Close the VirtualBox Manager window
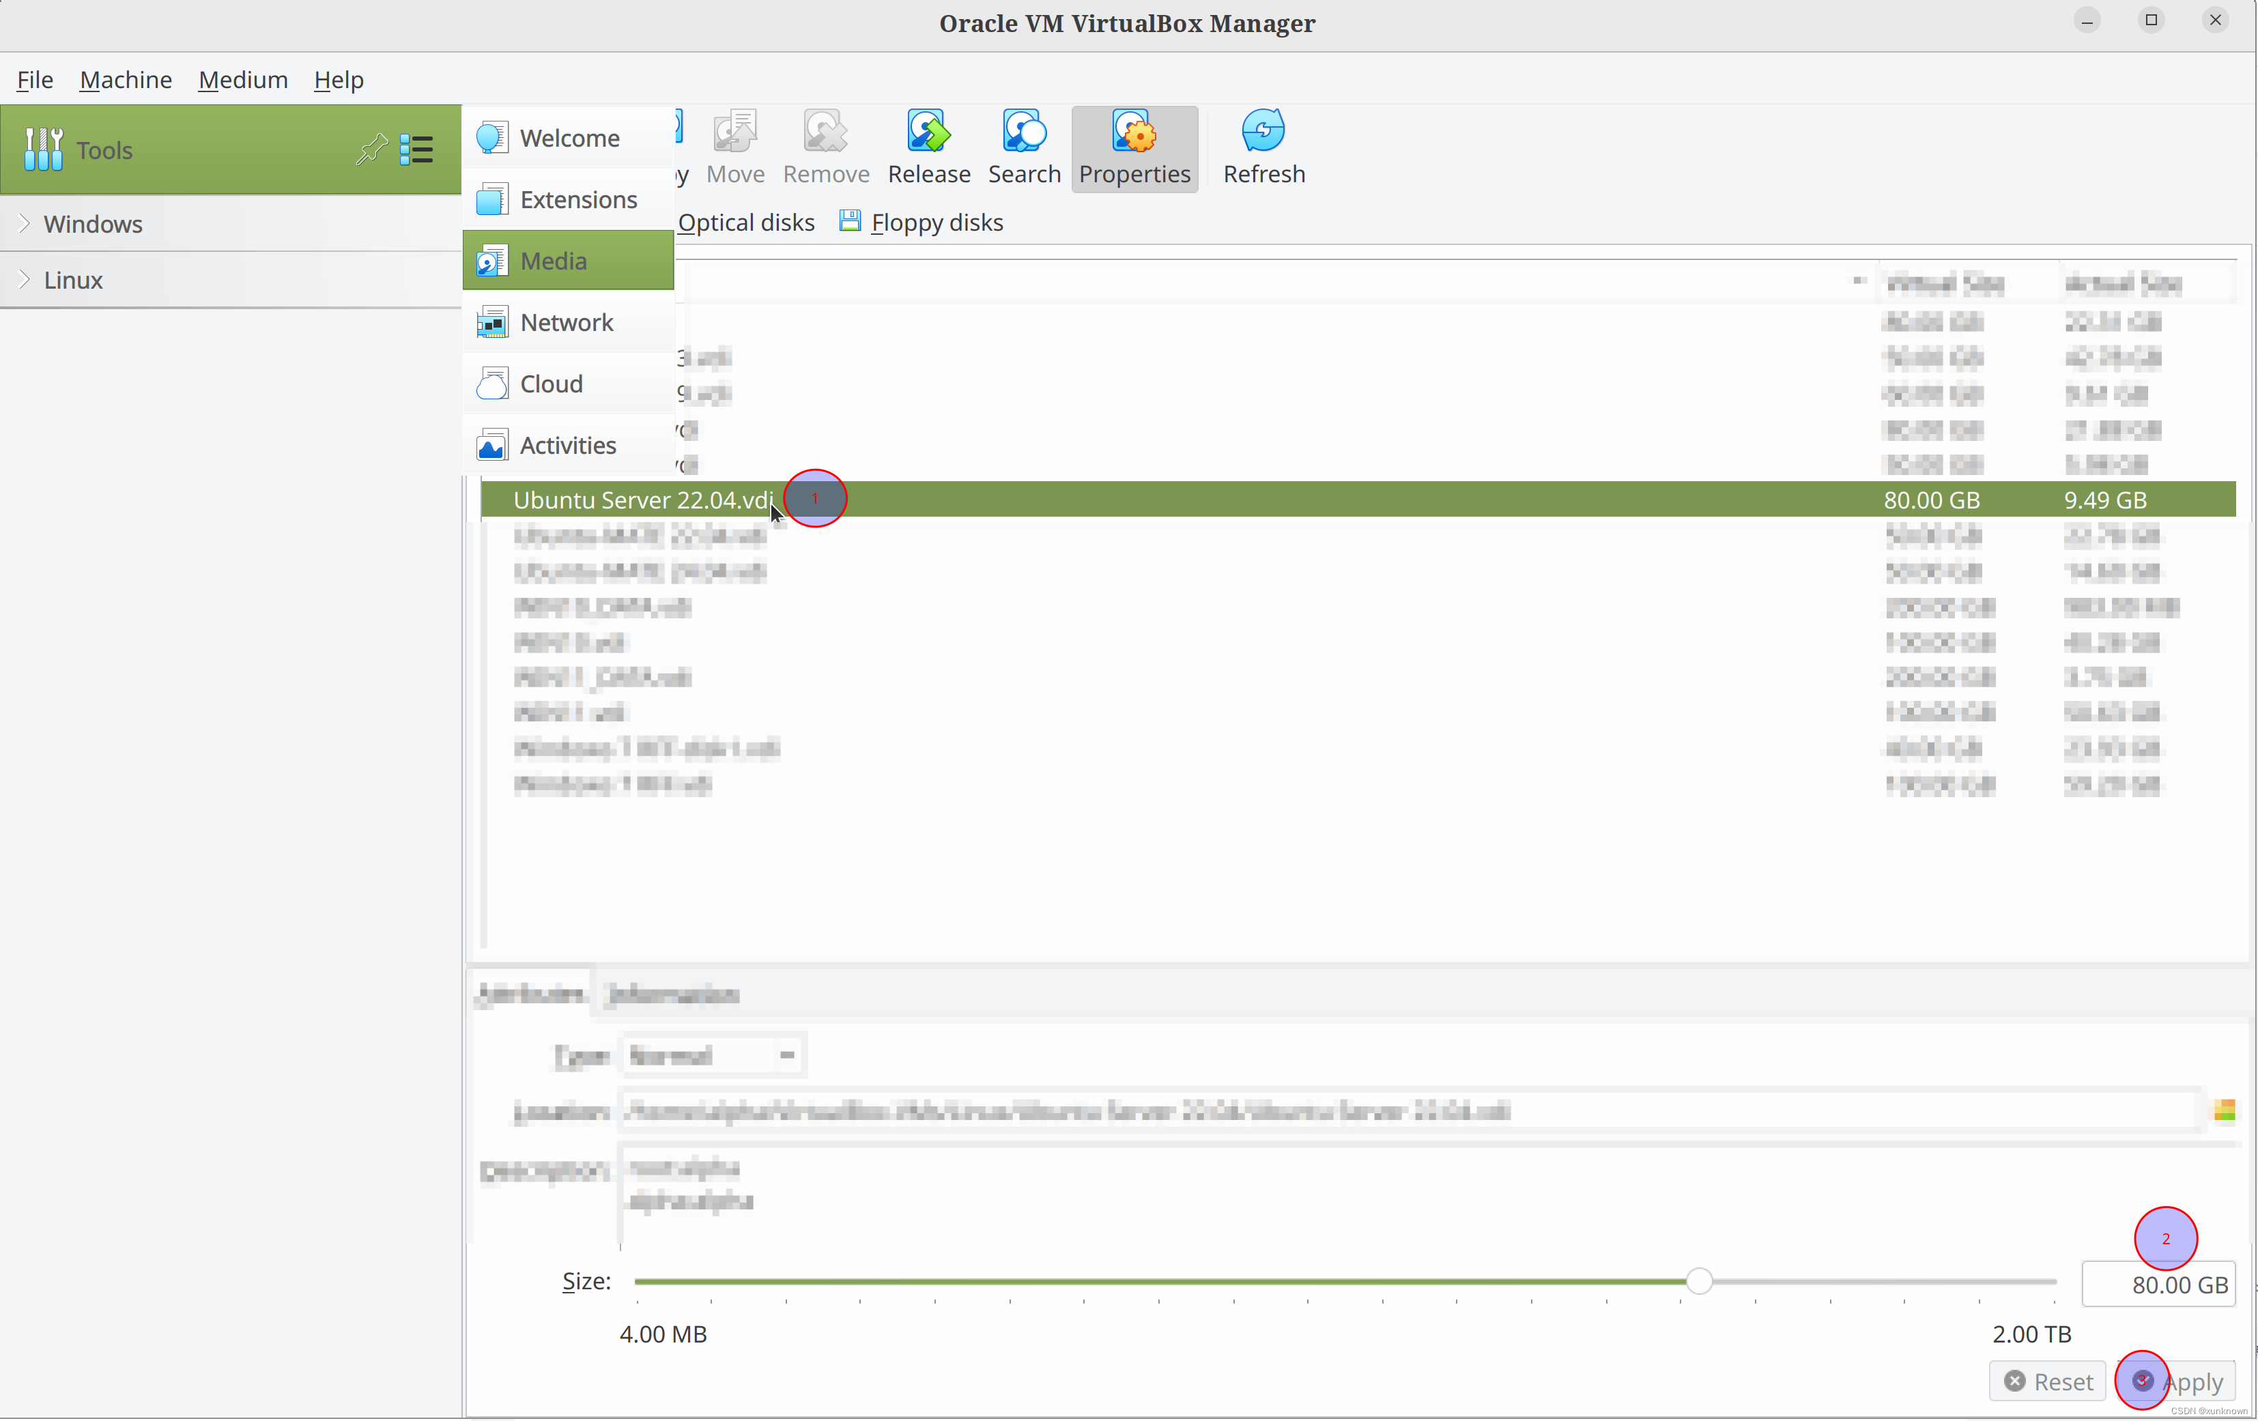2258x1421 pixels. (2216, 20)
